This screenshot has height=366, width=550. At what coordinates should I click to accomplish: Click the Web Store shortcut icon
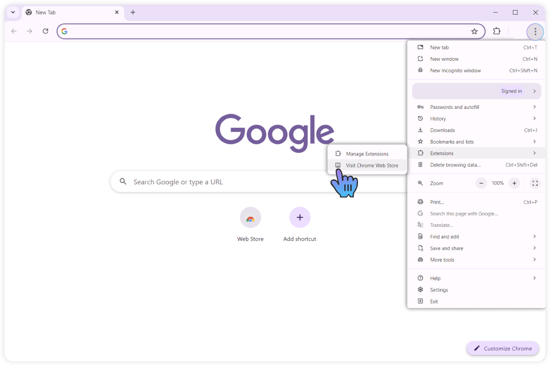click(x=250, y=217)
